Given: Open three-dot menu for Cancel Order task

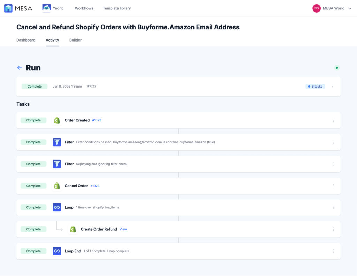Looking at the screenshot, I should pyautogui.click(x=334, y=186).
